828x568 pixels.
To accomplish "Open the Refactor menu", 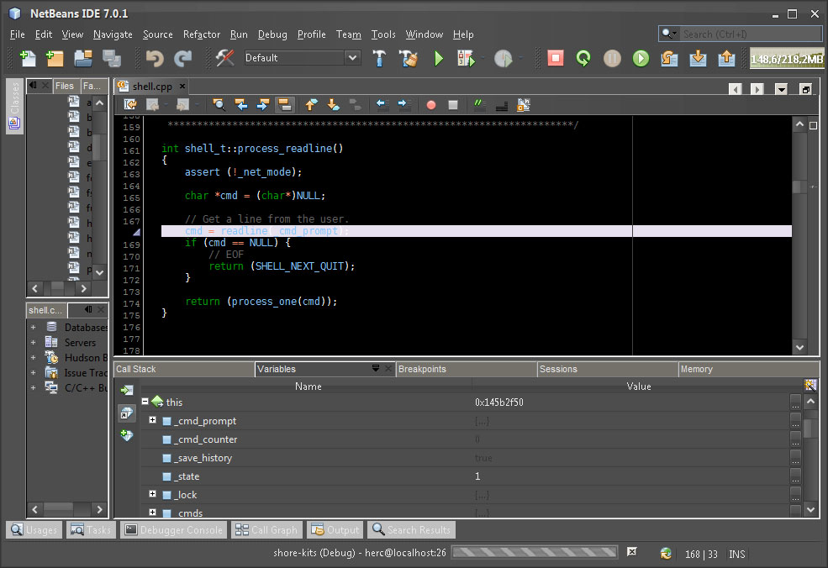I will click(x=201, y=34).
